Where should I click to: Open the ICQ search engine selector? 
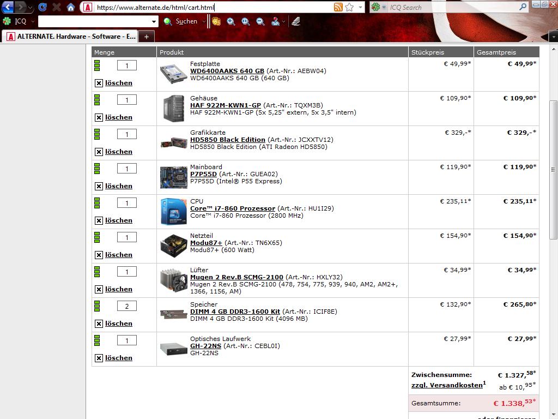click(x=378, y=7)
